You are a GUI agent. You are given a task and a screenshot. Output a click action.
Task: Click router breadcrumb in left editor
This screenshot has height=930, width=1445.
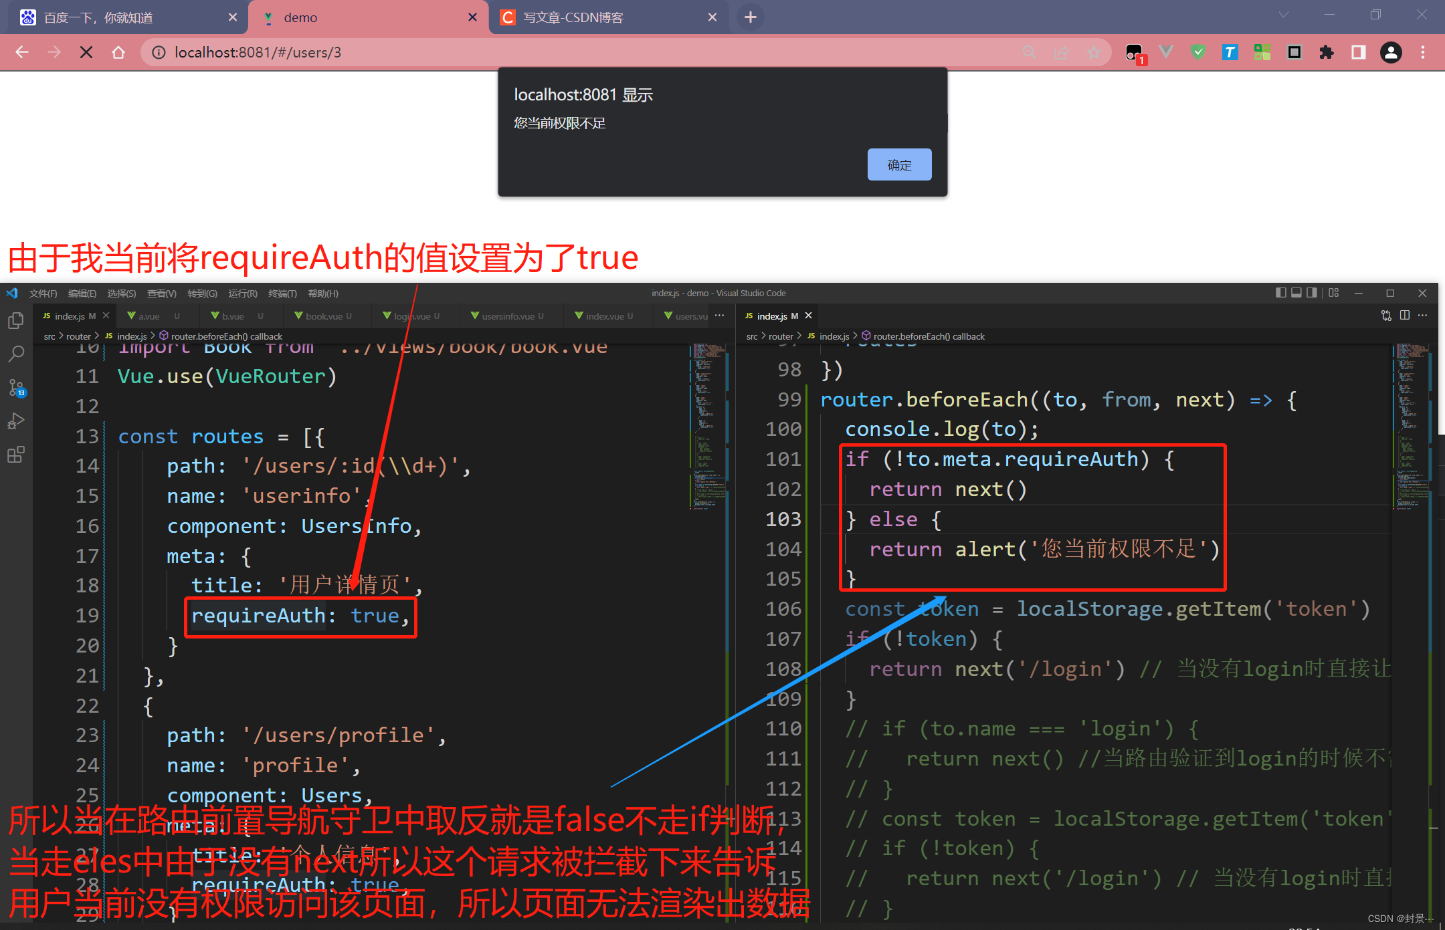click(78, 336)
